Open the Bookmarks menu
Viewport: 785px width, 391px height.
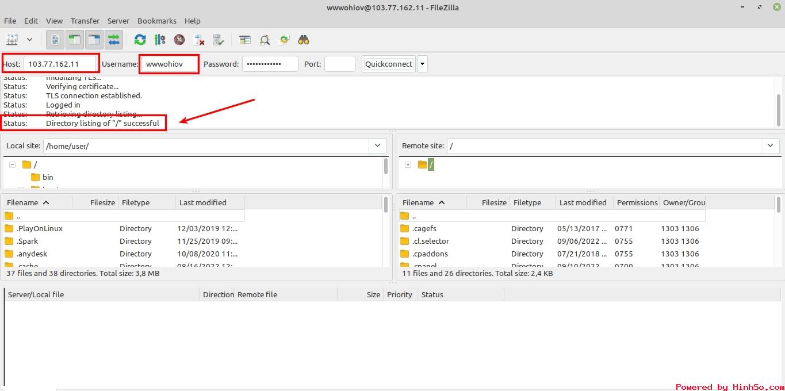click(157, 21)
